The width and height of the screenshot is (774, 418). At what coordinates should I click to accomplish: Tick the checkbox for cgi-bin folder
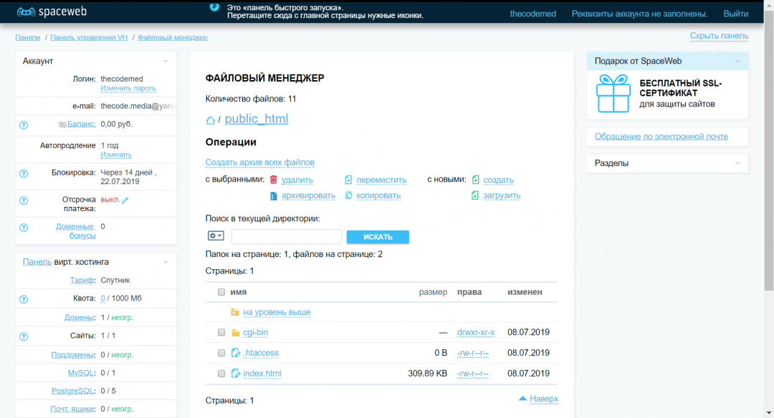(x=221, y=333)
